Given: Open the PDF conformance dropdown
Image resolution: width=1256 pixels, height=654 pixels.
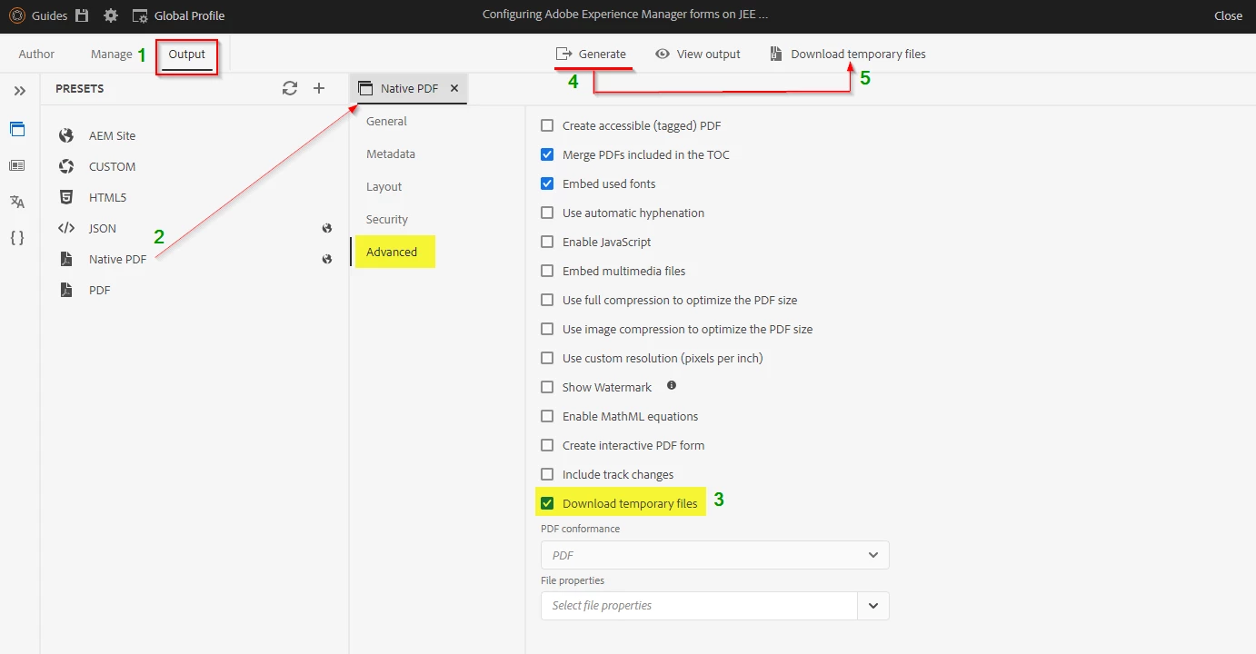Looking at the screenshot, I should tap(714, 555).
